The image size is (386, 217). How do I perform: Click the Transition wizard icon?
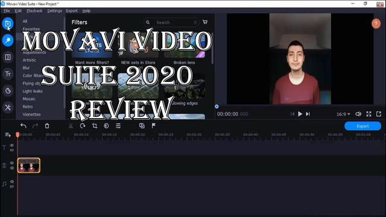(142, 126)
